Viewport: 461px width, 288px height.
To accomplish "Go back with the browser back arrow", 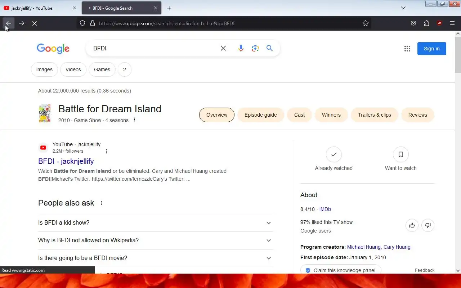I will click(8, 23).
